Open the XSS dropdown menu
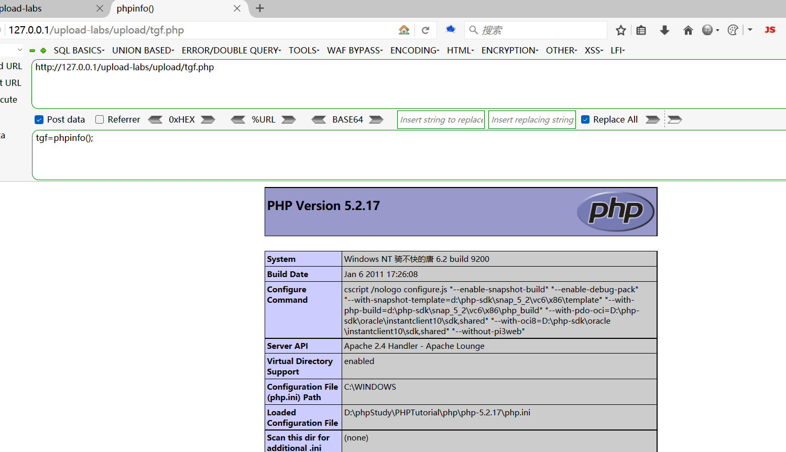Viewport: 786px width, 452px height. tap(594, 50)
